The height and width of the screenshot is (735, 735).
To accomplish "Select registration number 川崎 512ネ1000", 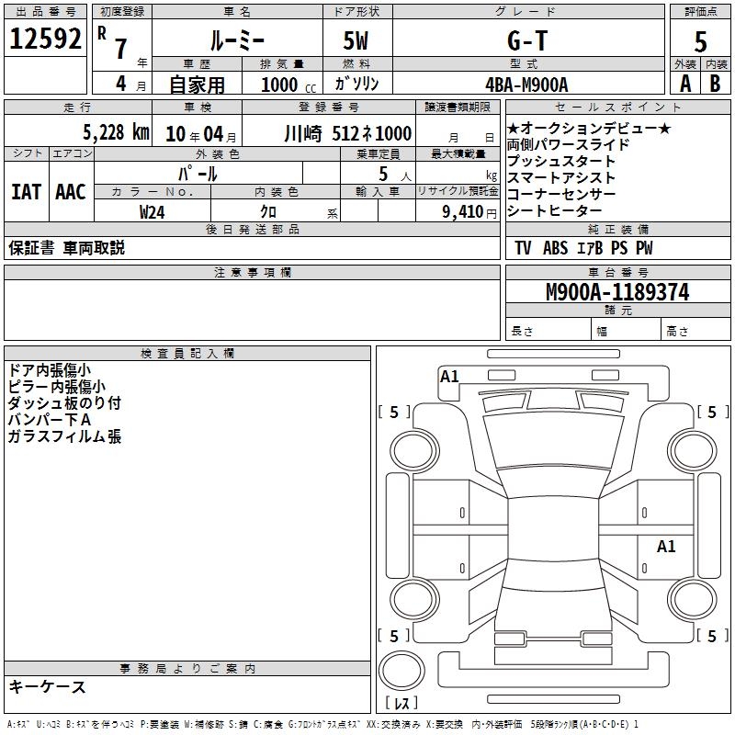I will (348, 133).
